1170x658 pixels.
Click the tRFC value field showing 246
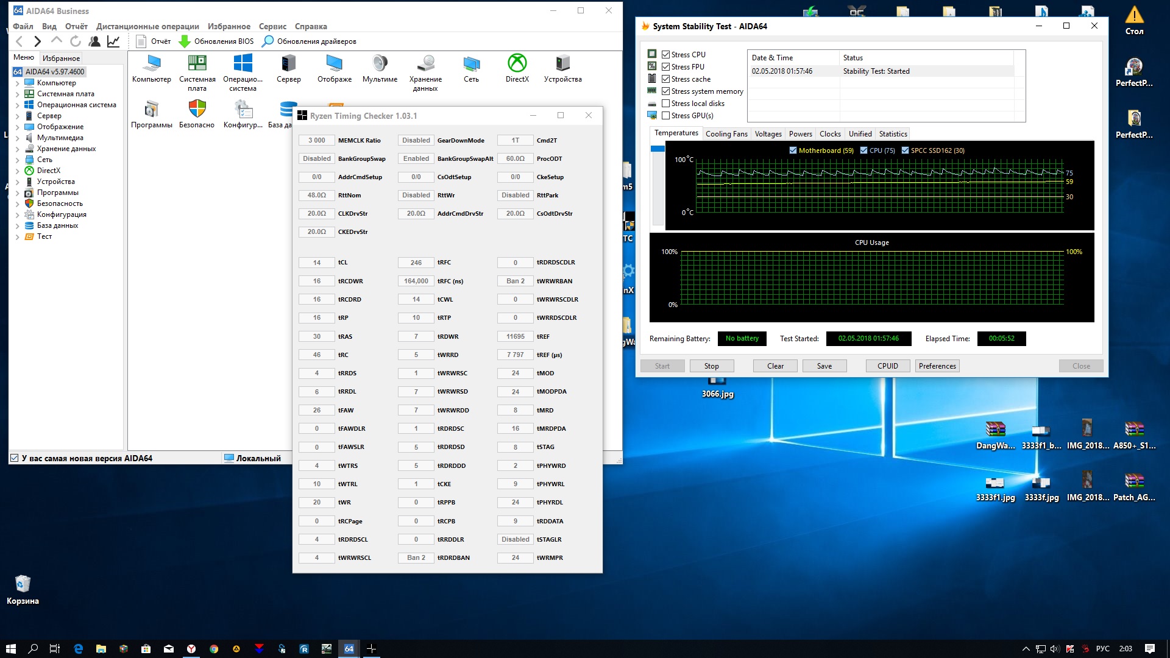[x=416, y=263]
